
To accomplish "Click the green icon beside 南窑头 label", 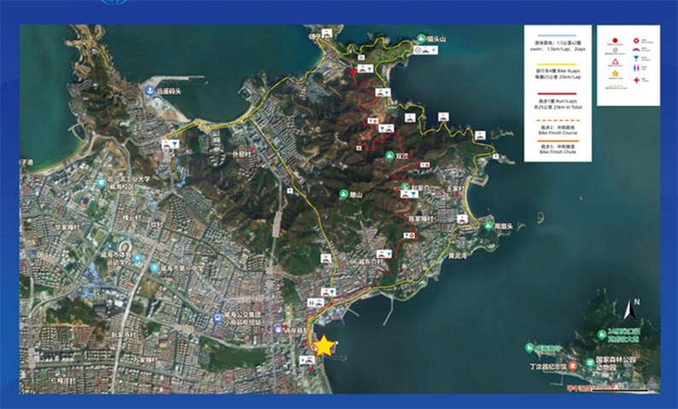I will [487, 226].
